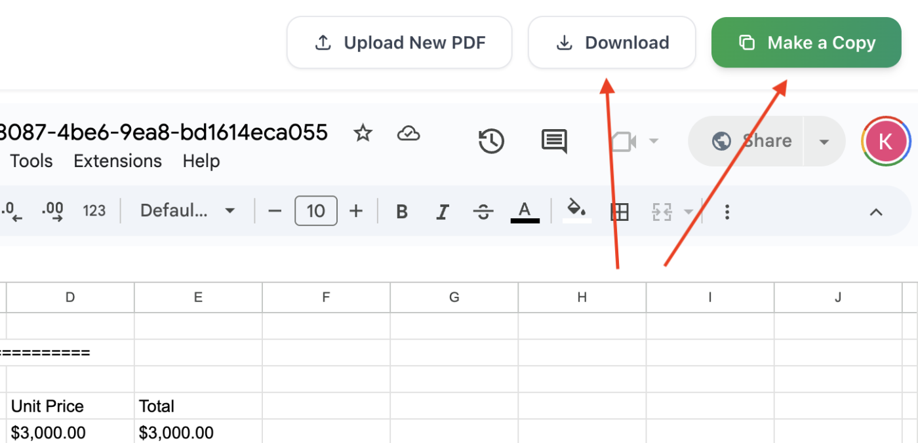Expand the Share options arrow
Viewport: 918px width, 443px height.
[x=824, y=141]
